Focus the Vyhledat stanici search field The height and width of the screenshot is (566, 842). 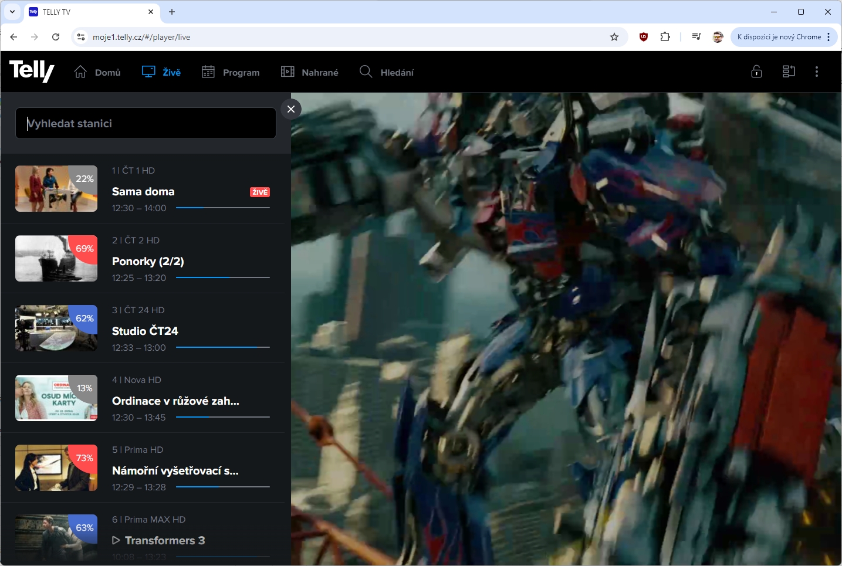pos(146,123)
